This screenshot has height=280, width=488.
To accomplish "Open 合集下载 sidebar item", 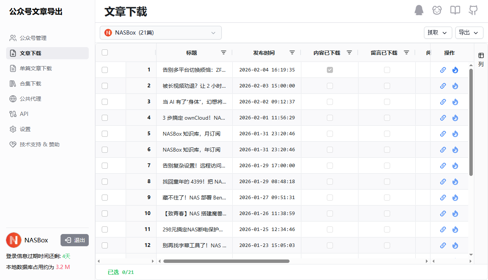I will point(30,84).
